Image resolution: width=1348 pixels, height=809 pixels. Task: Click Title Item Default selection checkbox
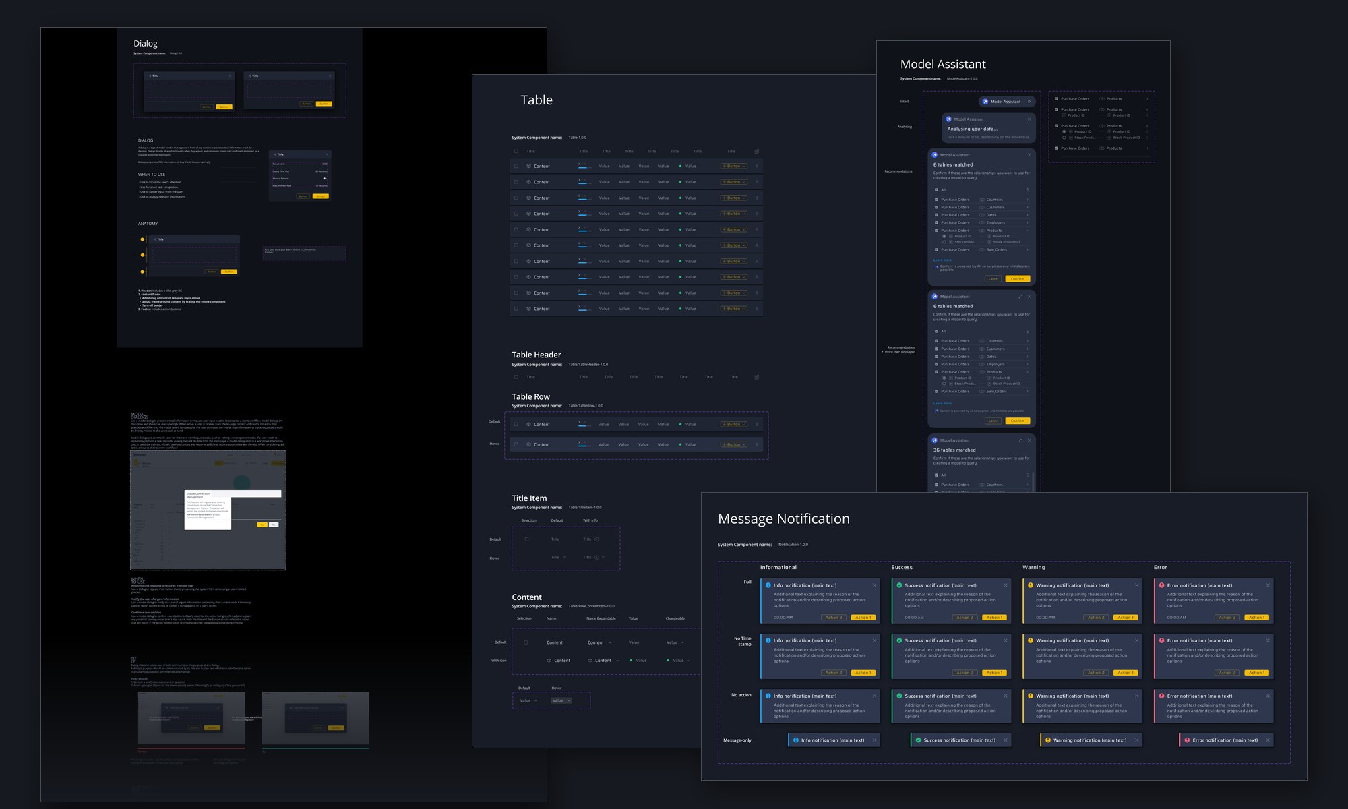pyautogui.click(x=526, y=539)
